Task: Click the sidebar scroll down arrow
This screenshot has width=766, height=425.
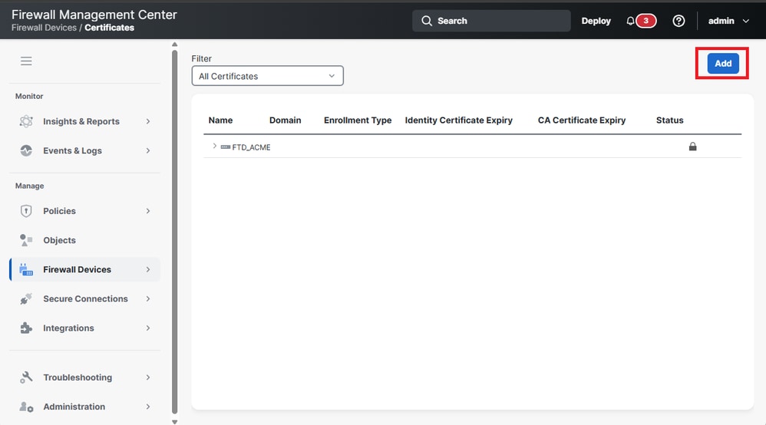Action: (174, 422)
